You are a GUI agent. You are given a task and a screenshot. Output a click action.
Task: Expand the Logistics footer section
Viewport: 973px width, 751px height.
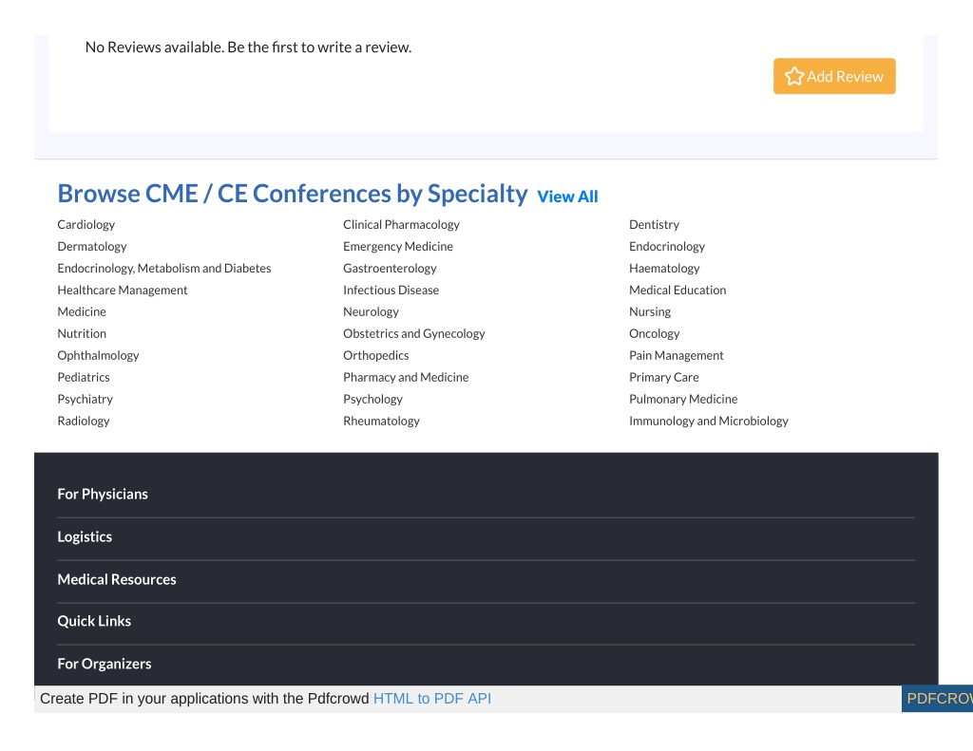[x=486, y=537]
